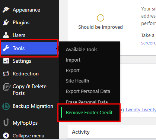Open Remove Footer Credit submenu item
Viewport: 156px width, 140px height.
pyautogui.click(x=89, y=112)
